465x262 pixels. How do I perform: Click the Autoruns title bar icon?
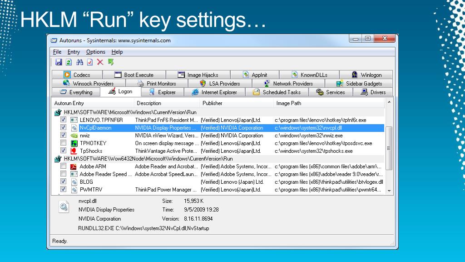point(54,40)
